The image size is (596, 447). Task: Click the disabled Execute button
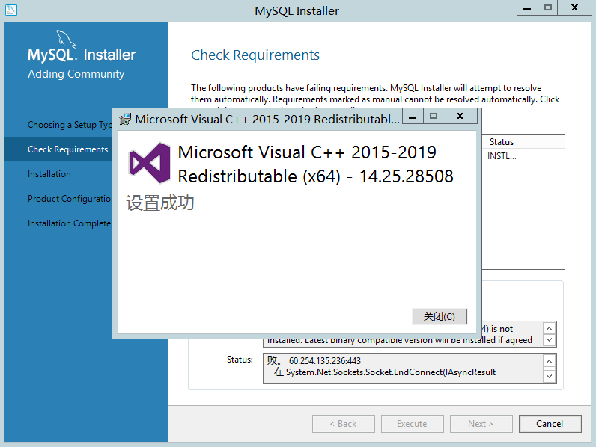412,424
